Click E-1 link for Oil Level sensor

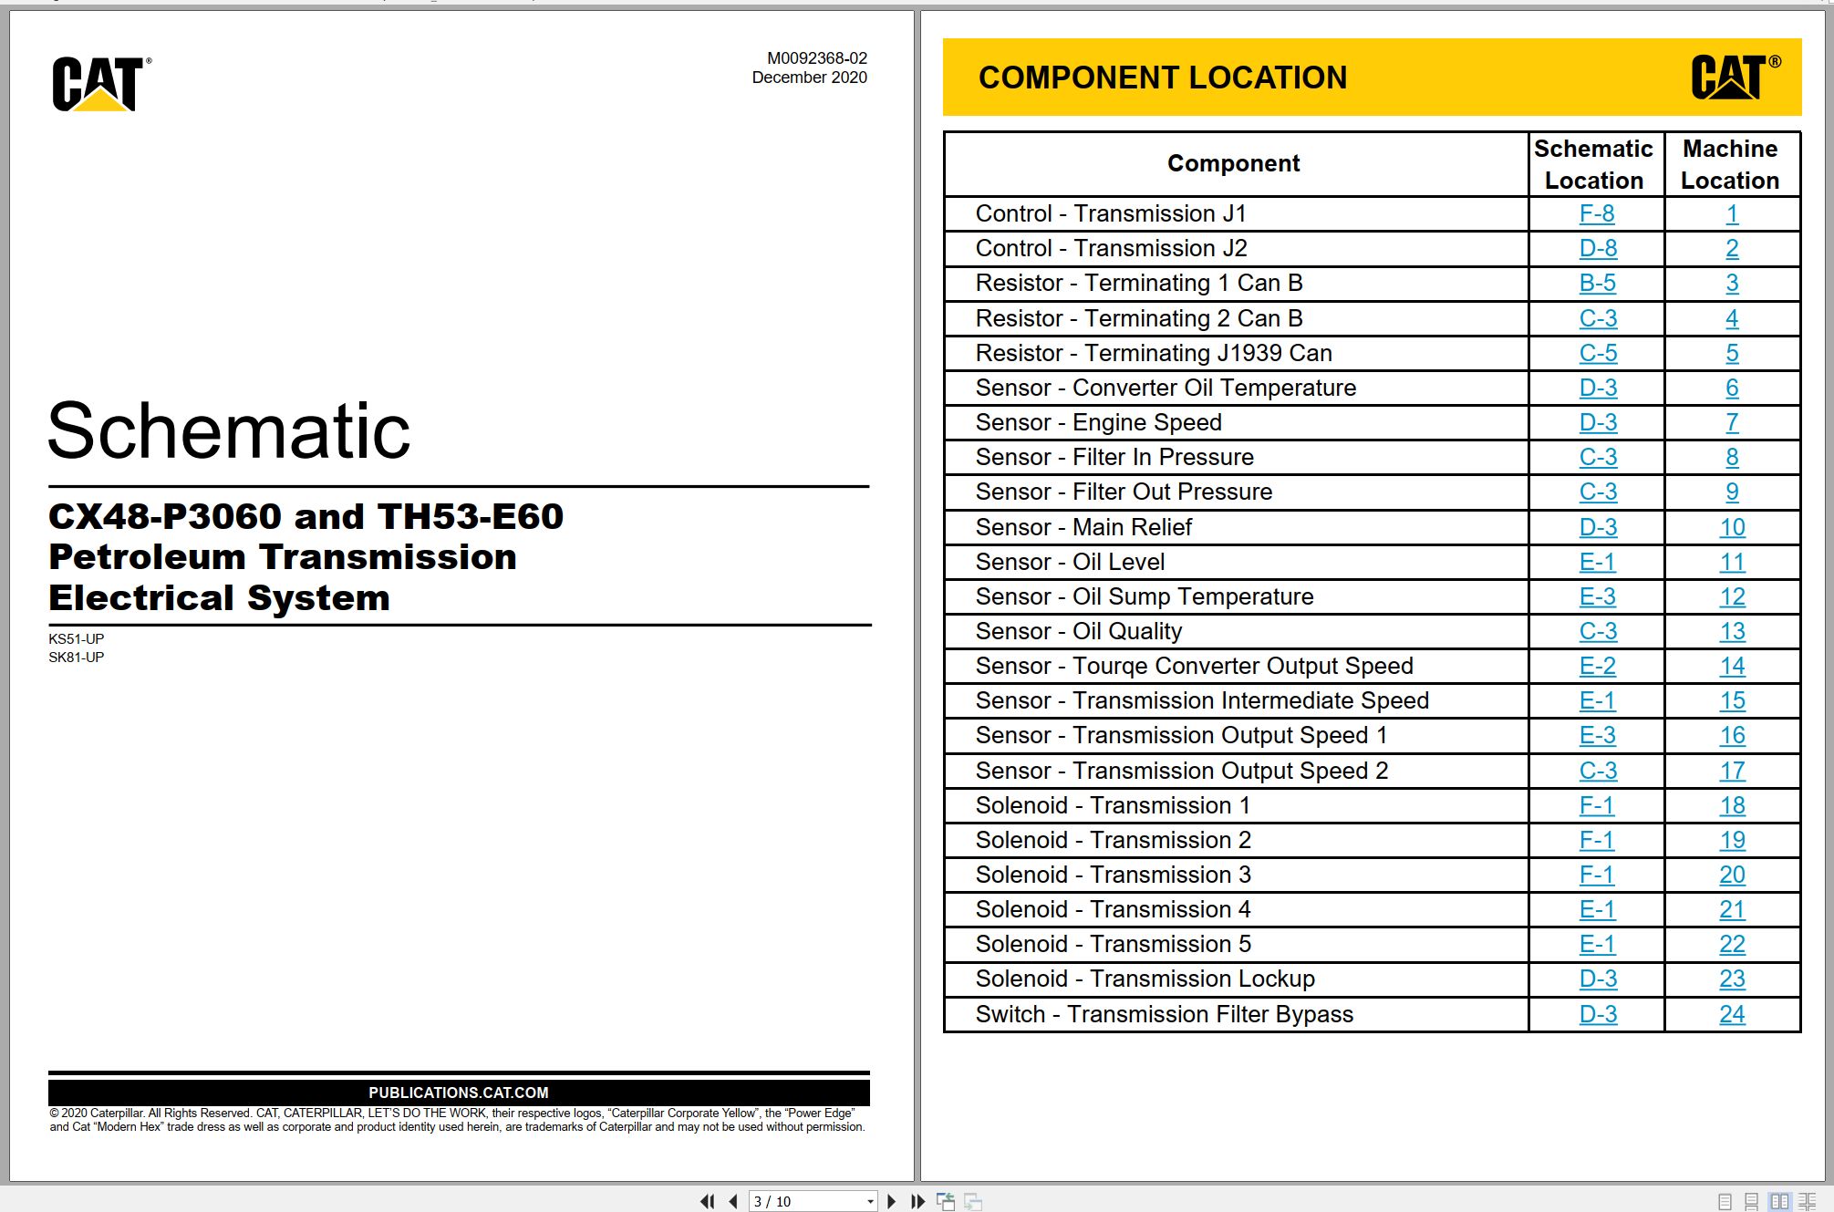click(1597, 562)
